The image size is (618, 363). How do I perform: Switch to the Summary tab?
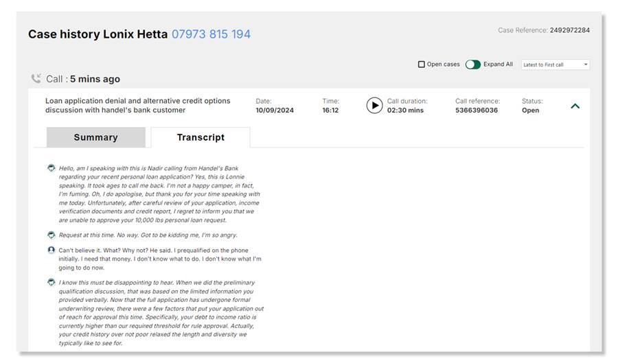(x=95, y=137)
